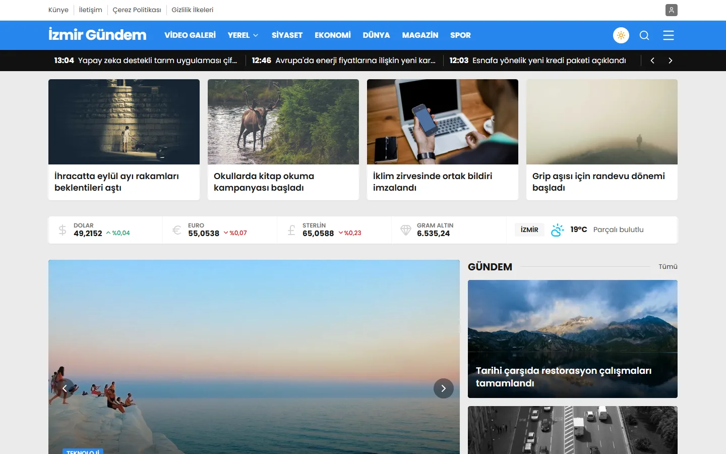The height and width of the screenshot is (454, 726).
Task: Click the partly cloudy weather icon
Action: click(x=557, y=230)
